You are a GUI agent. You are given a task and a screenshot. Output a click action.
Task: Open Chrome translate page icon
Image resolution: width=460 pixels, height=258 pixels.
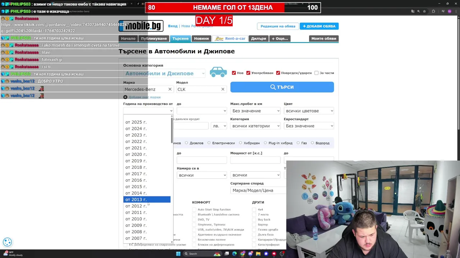(413, 11)
